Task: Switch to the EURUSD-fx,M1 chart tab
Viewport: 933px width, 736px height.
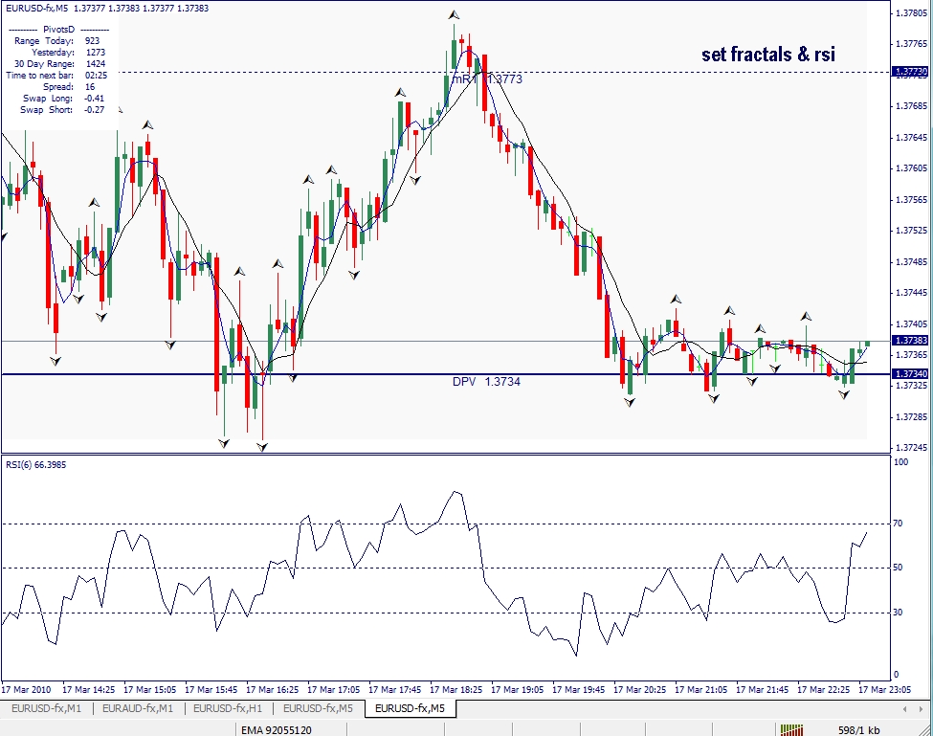Action: pyautogui.click(x=46, y=708)
